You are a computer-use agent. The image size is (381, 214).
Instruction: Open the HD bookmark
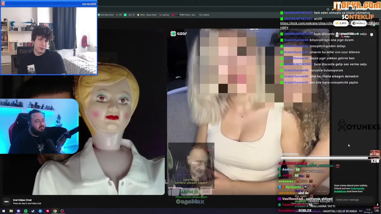(119, 15)
